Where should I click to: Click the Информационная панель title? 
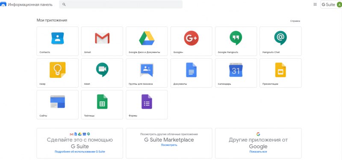(x=30, y=5)
